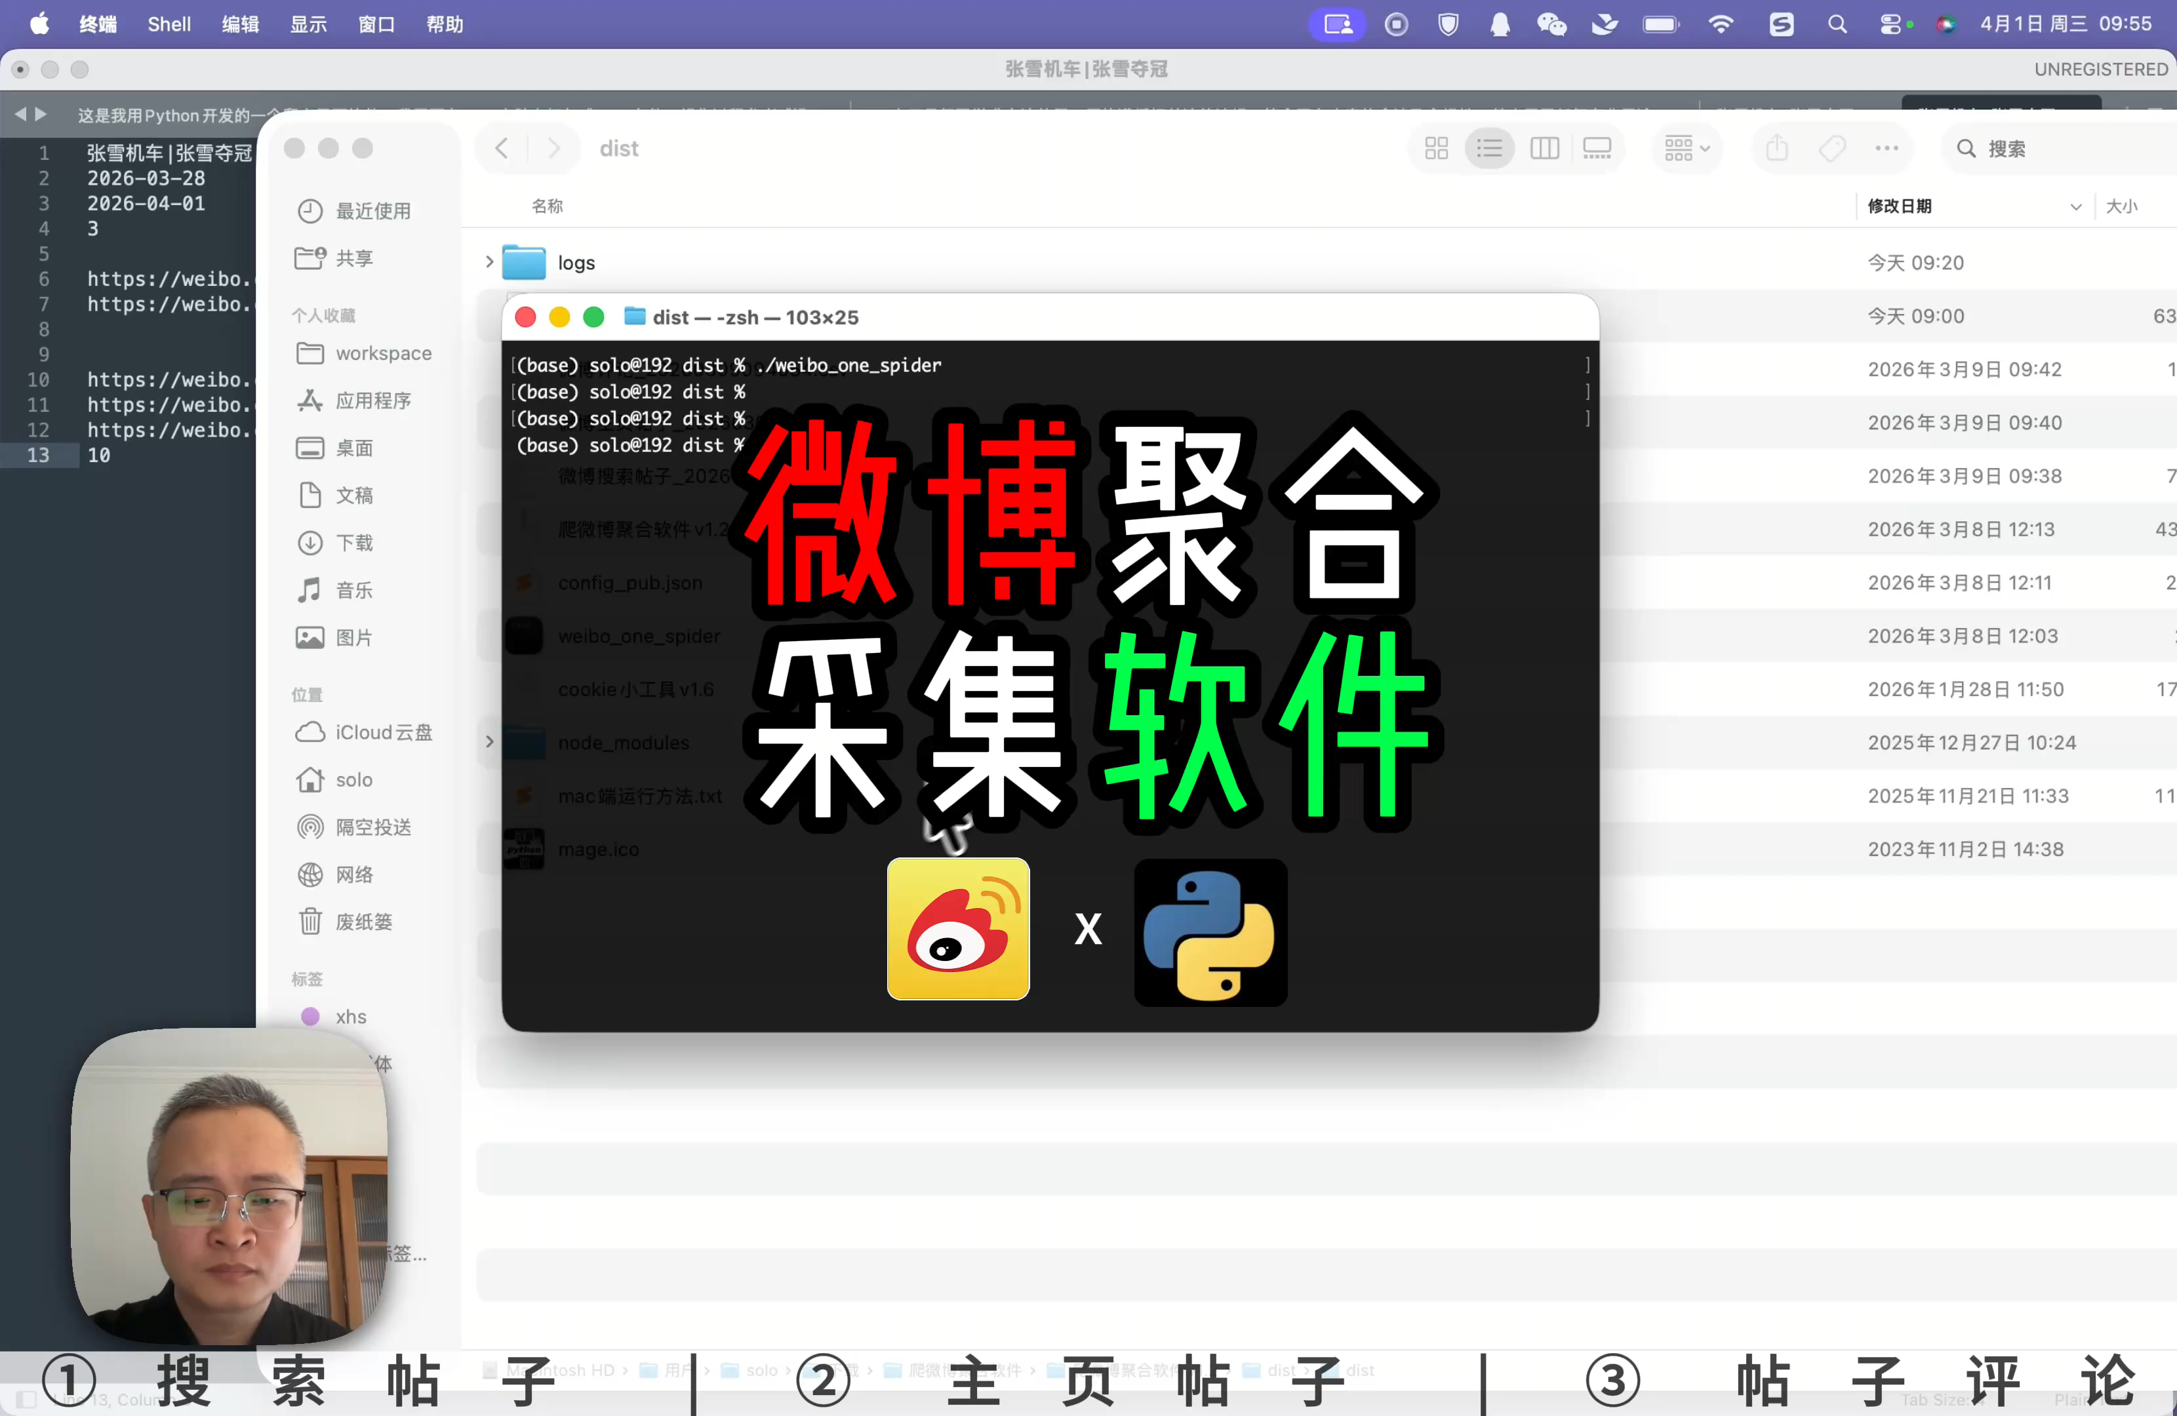2177x1416 pixels.
Task: Switch Finder to gallery view
Action: (x=1597, y=148)
